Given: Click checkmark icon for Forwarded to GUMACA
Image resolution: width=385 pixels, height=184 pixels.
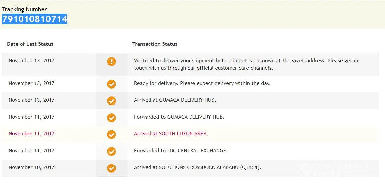Looking at the screenshot, I should [111, 118].
